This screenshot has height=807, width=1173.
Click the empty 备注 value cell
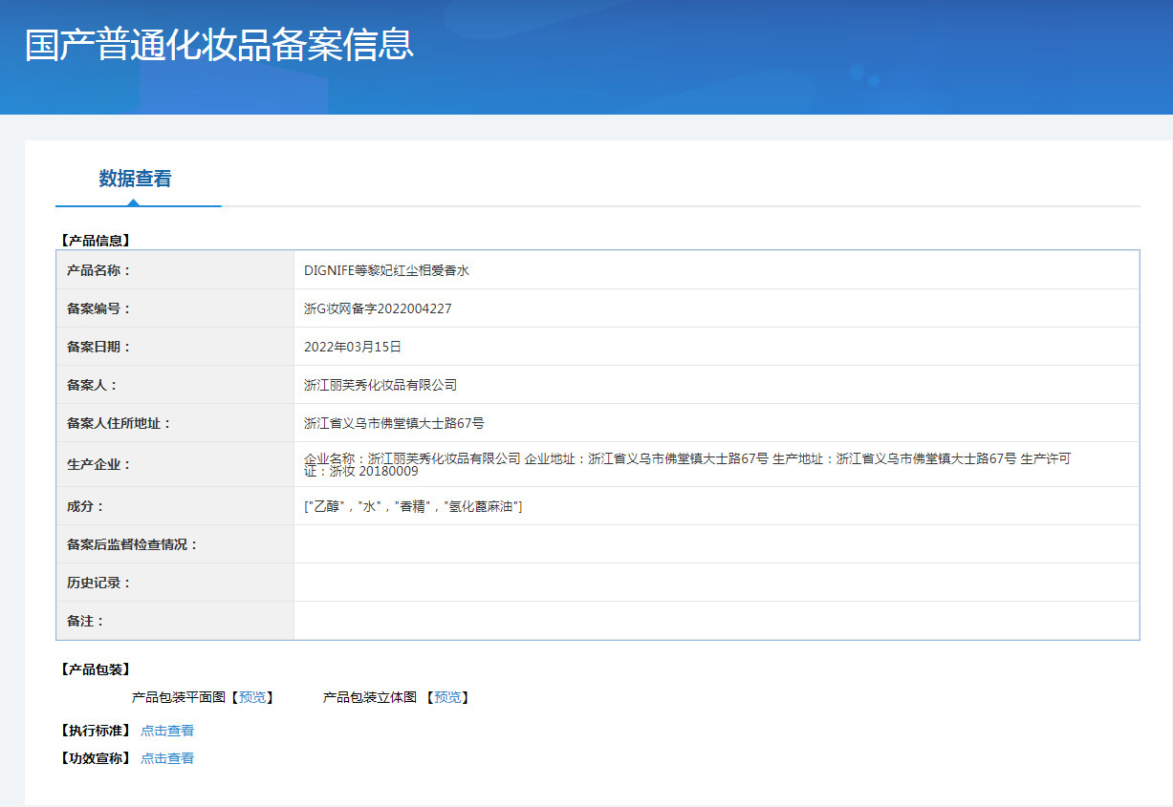pos(716,621)
